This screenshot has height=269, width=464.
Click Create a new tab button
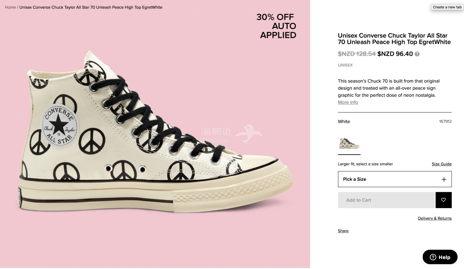click(x=447, y=7)
